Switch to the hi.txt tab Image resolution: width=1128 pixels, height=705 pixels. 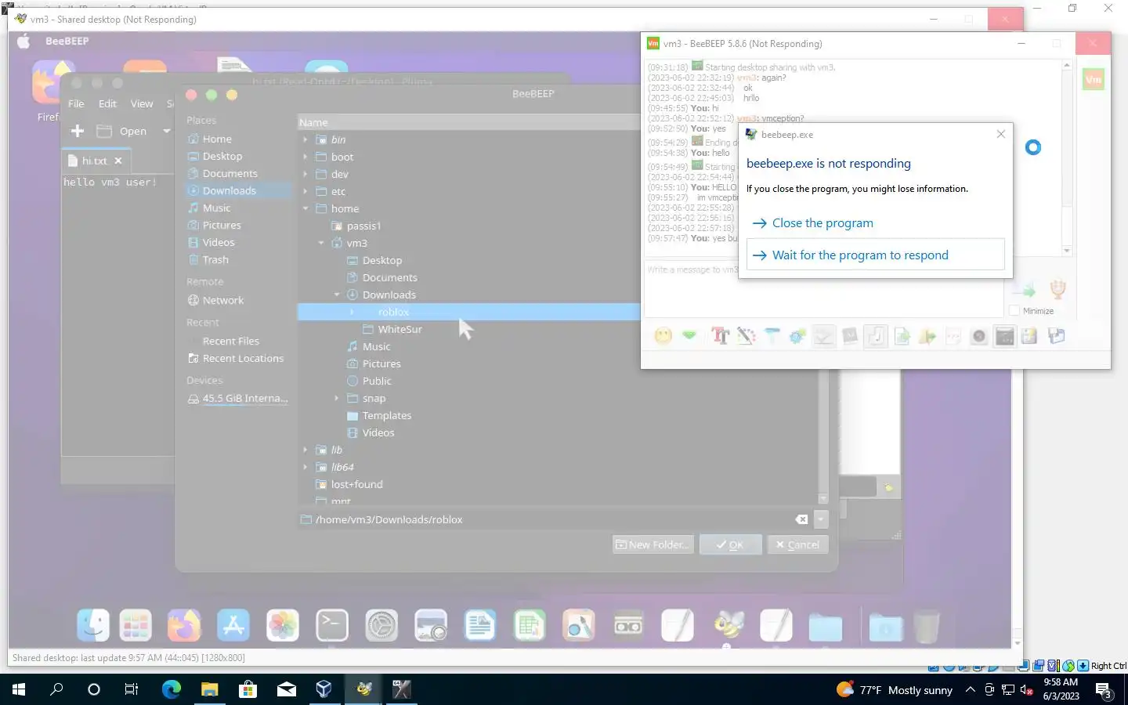95,161
